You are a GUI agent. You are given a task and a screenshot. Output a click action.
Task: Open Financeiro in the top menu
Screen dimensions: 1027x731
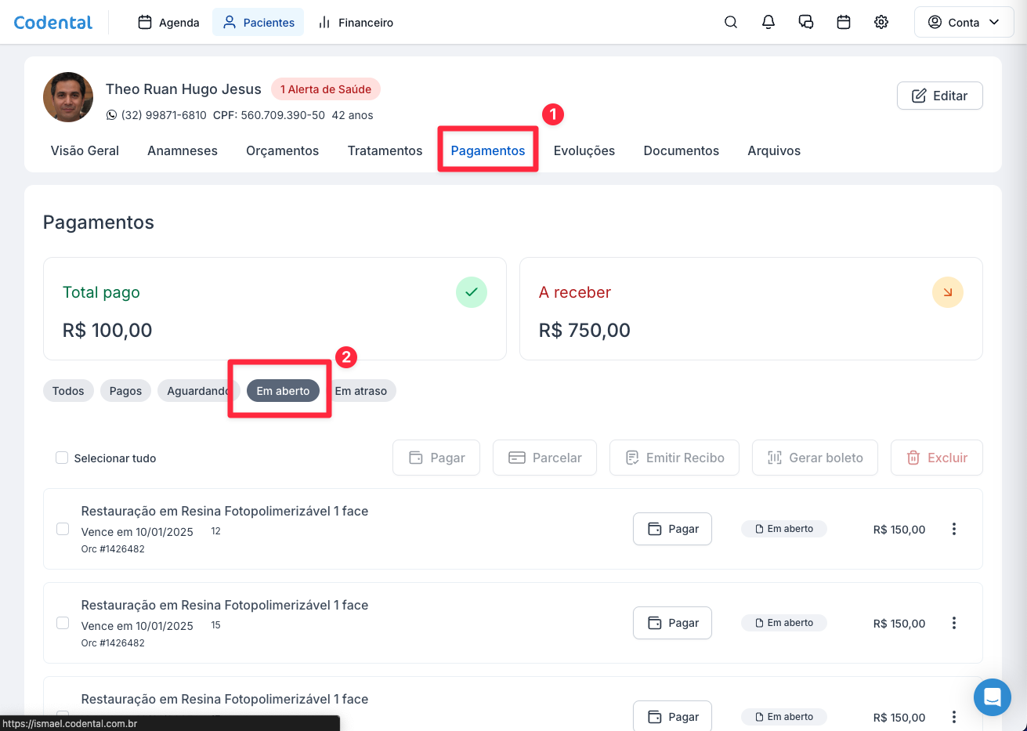click(356, 23)
